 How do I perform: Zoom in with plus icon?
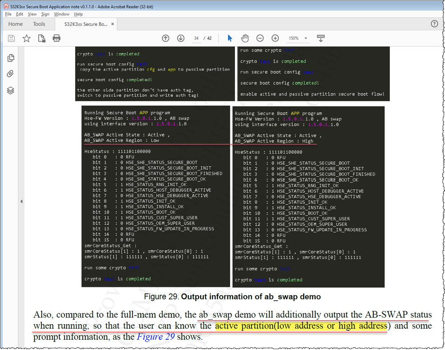click(x=275, y=38)
